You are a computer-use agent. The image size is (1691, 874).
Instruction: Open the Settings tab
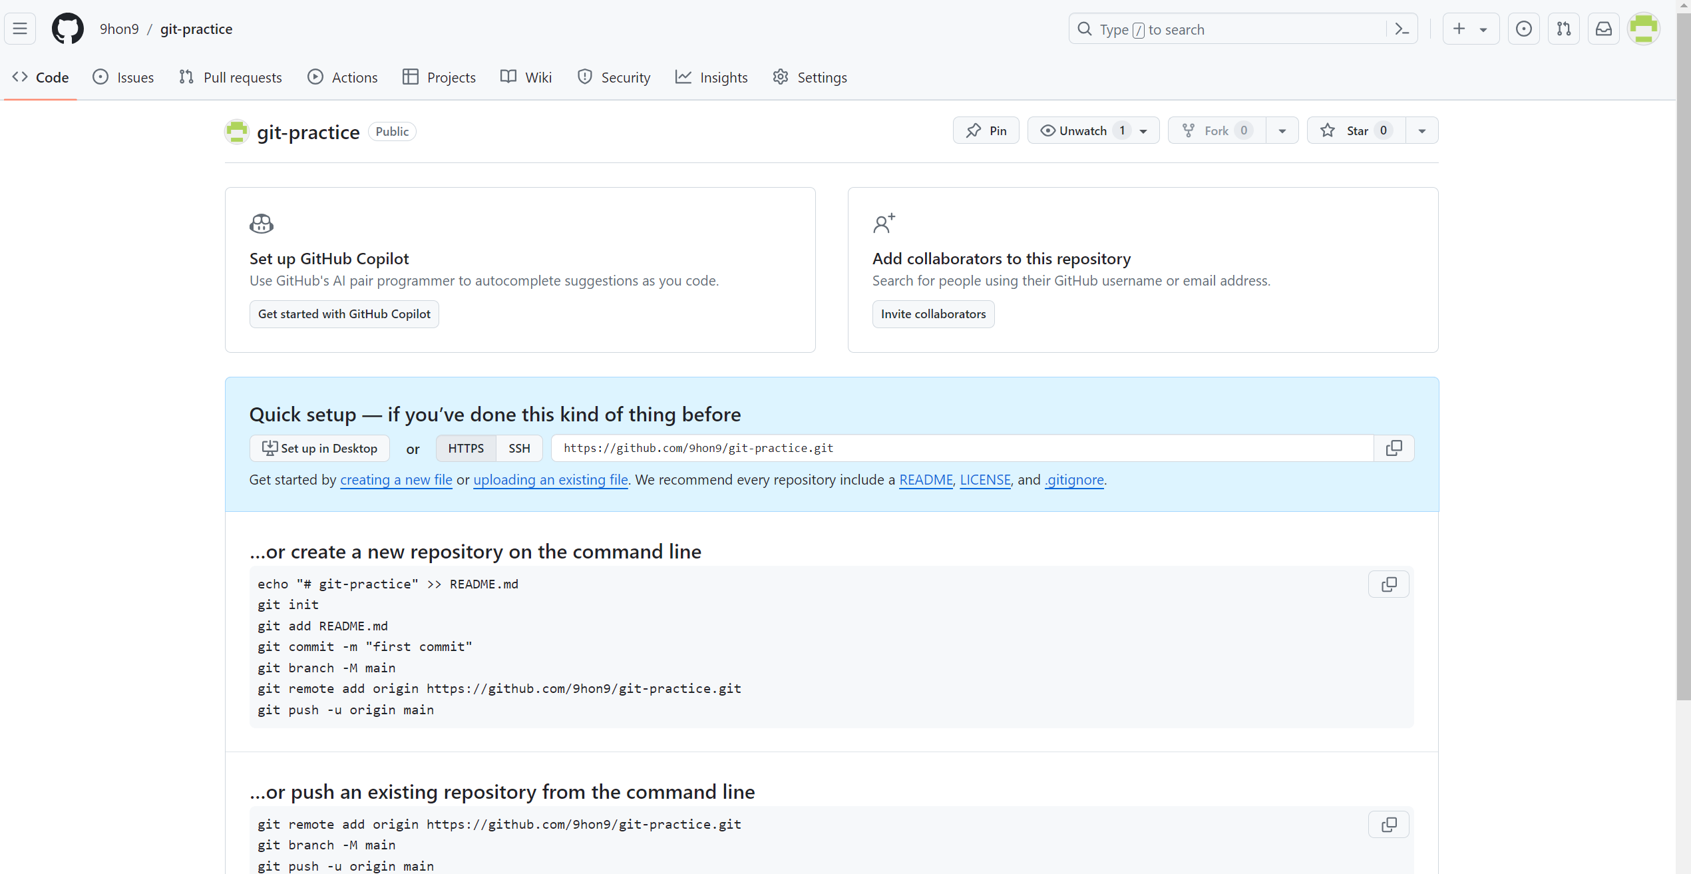[x=810, y=77]
